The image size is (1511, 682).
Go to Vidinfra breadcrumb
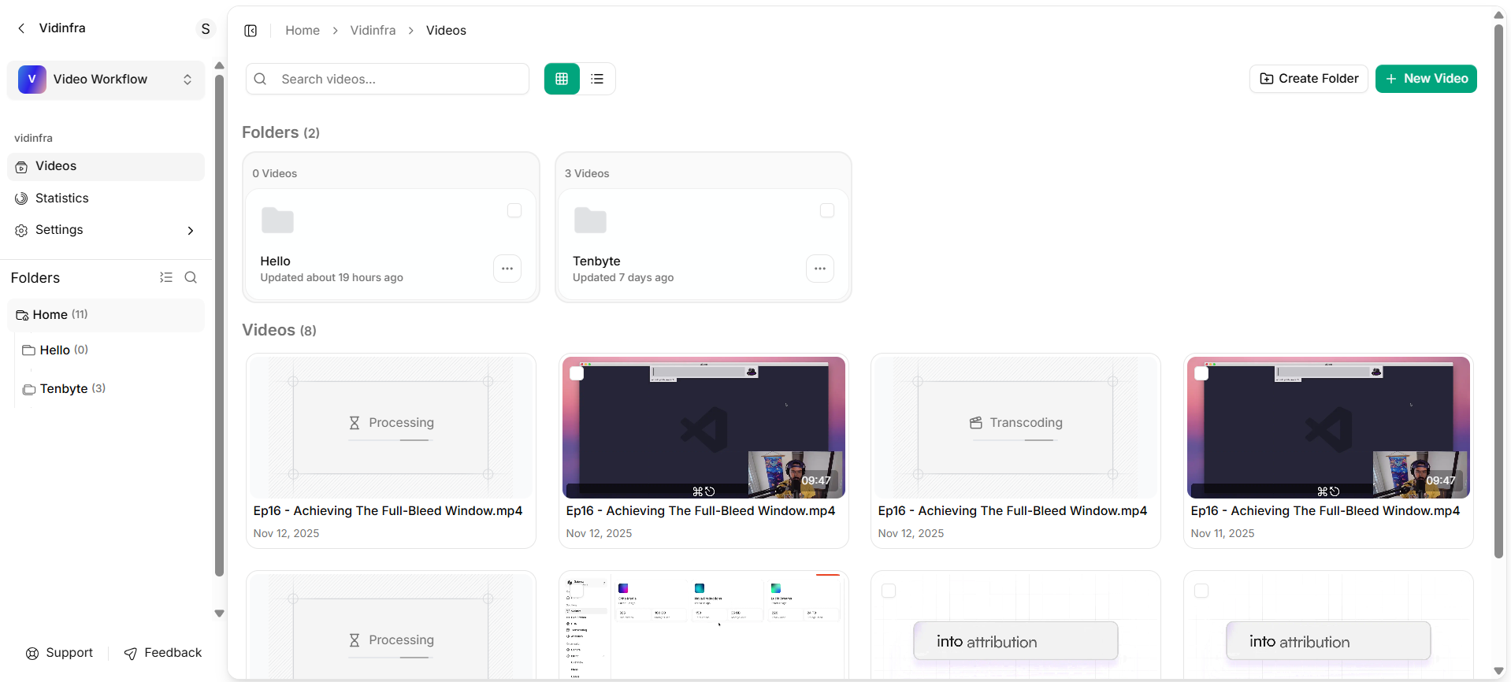pyautogui.click(x=373, y=31)
